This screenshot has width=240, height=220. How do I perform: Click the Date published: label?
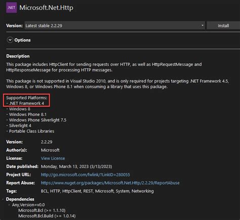(22, 166)
